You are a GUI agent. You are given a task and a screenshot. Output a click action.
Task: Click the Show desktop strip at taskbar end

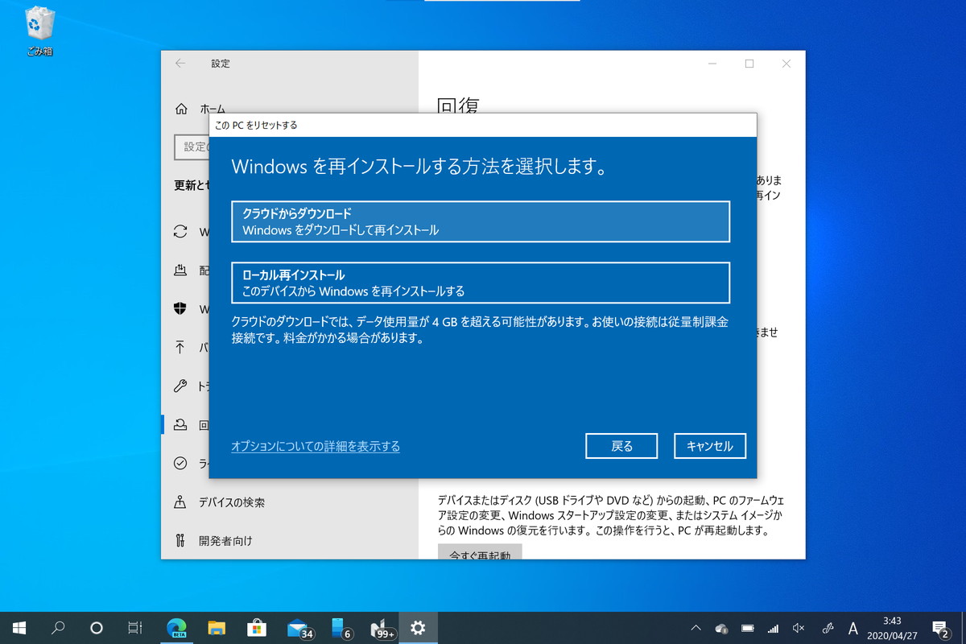pos(964,628)
